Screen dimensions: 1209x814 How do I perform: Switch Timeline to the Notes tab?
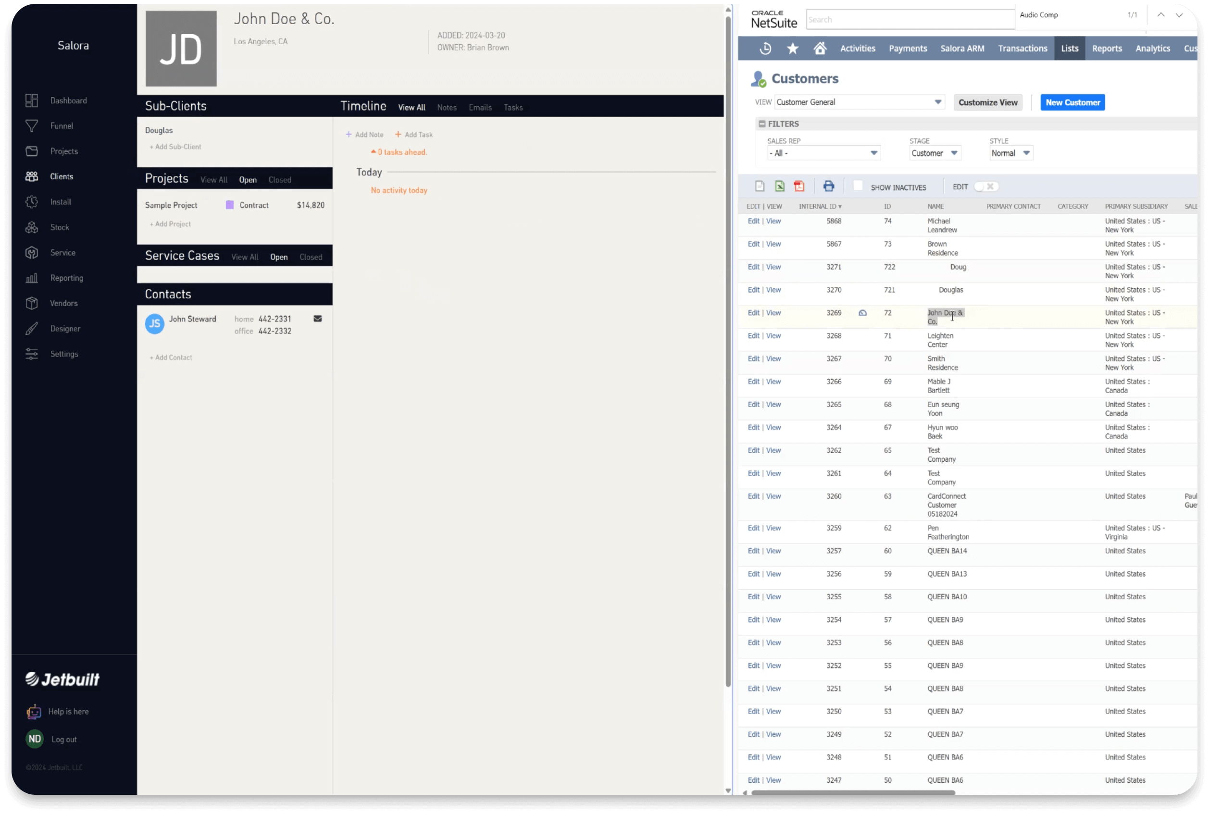pos(447,108)
